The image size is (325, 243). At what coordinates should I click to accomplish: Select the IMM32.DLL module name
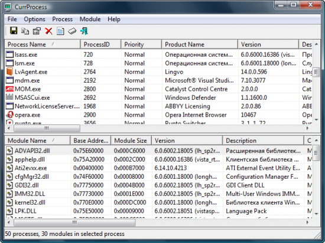pyautogui.click(x=30, y=193)
